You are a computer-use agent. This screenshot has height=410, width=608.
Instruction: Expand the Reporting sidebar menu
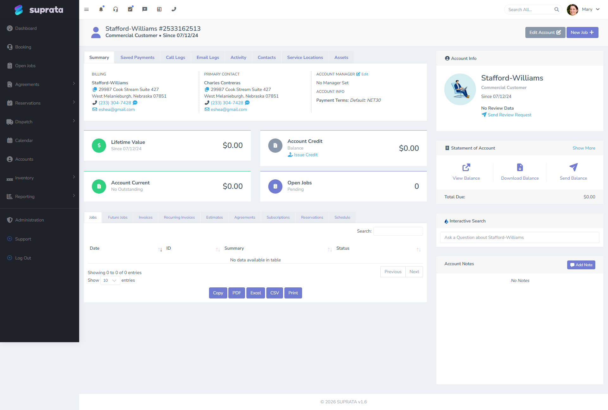click(x=40, y=196)
